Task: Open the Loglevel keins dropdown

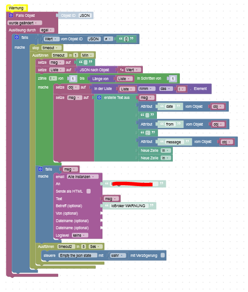Action: click(80, 235)
